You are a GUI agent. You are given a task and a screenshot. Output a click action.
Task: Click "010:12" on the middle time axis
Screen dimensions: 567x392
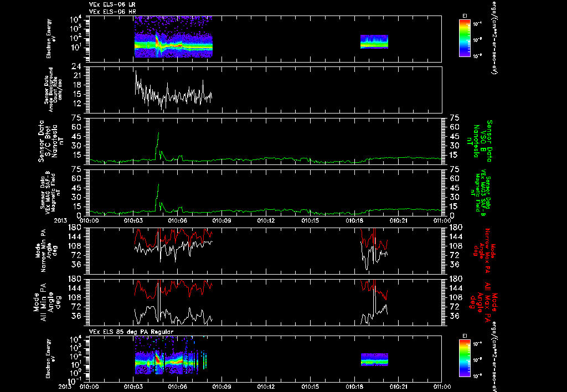pyautogui.click(x=266, y=220)
